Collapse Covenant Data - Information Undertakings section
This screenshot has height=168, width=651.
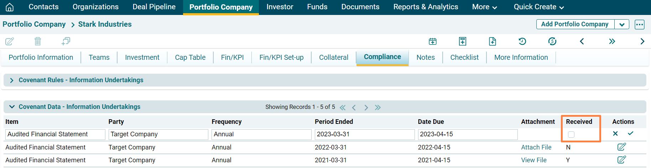(x=12, y=107)
